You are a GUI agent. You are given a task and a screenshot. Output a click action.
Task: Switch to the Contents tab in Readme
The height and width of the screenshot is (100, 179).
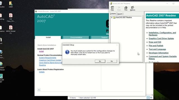click(113, 14)
